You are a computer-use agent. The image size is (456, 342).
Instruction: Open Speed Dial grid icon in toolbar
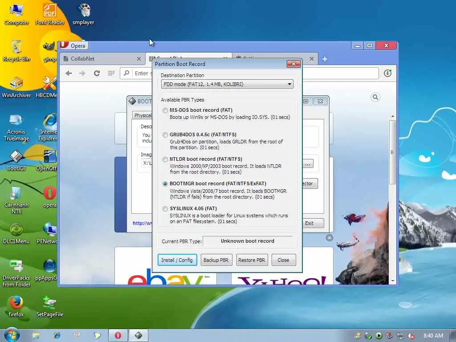(111, 73)
